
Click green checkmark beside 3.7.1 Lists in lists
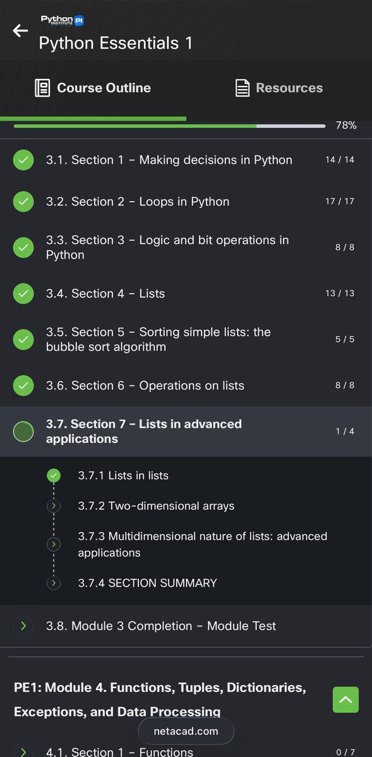54,476
